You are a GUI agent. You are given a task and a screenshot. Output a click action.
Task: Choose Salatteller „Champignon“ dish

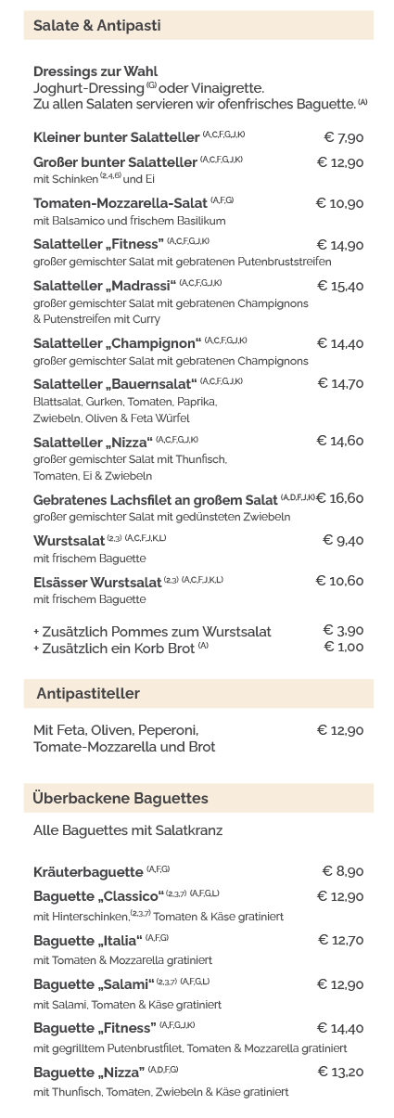point(117,343)
